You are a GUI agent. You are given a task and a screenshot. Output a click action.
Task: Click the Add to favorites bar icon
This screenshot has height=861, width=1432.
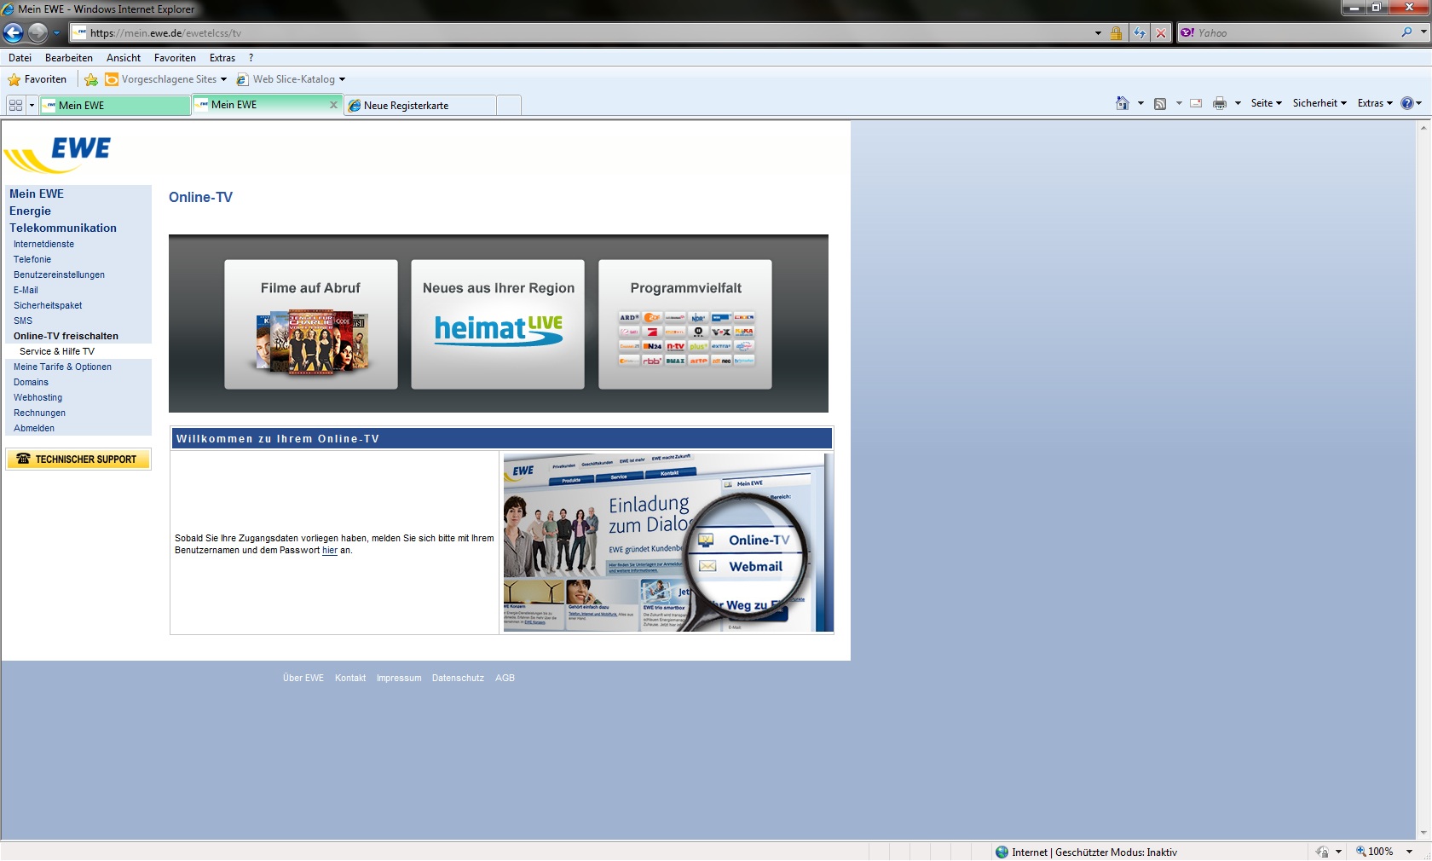point(91,79)
